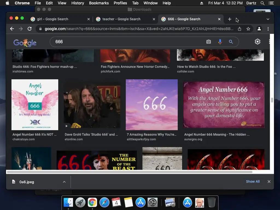Viewport: 280px width, 210px height.
Task: Open Spotlight search in menu bar
Action: [x=262, y=3]
